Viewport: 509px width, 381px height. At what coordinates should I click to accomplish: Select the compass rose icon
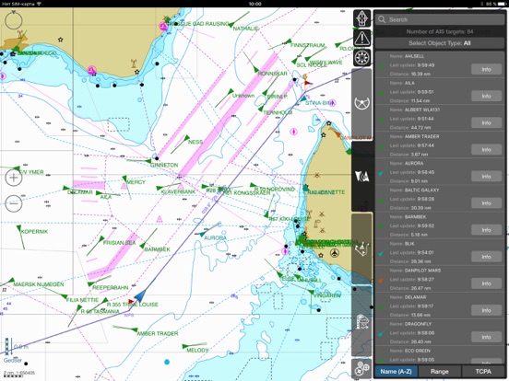pos(362,58)
